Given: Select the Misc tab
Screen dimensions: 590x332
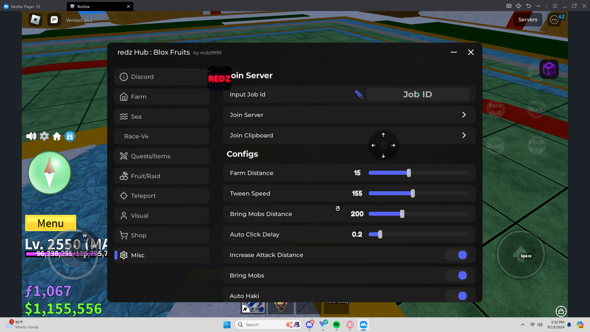Looking at the screenshot, I should (162, 255).
